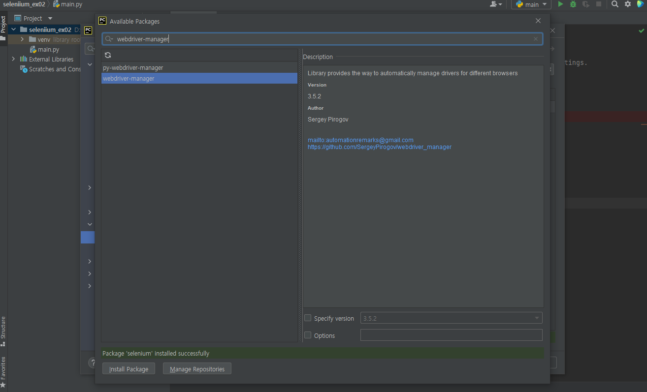
Task: Click the main.py Python file icon
Action: coord(33,49)
